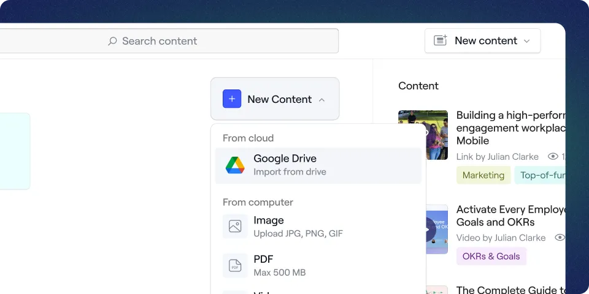Click the Link by Julian Clarke text
The image size is (589, 294).
click(498, 157)
